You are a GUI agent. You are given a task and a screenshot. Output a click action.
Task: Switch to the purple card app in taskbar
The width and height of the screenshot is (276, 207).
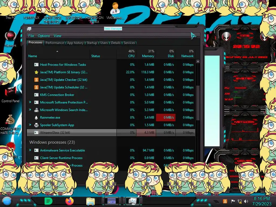point(112,201)
